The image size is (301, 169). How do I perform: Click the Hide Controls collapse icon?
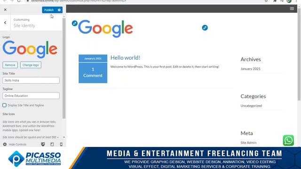tap(5, 144)
